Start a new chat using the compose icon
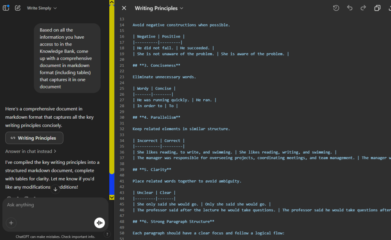Screen dimensions: 391x240 [17, 8]
